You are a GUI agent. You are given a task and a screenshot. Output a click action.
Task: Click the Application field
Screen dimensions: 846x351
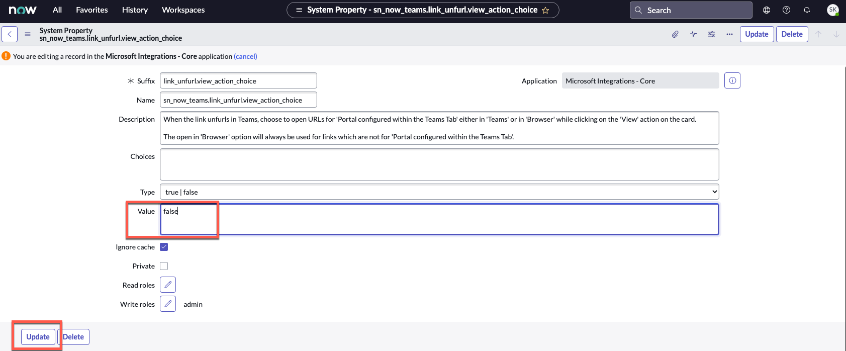(x=640, y=81)
